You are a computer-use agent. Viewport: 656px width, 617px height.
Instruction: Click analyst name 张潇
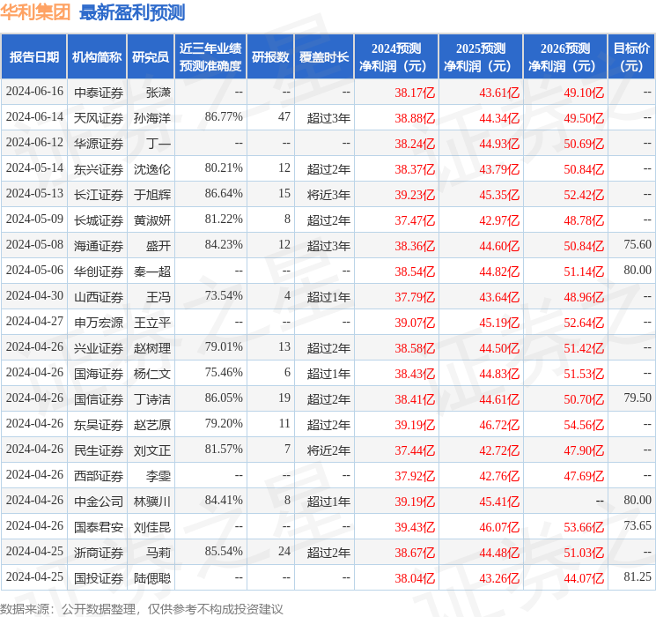point(158,93)
